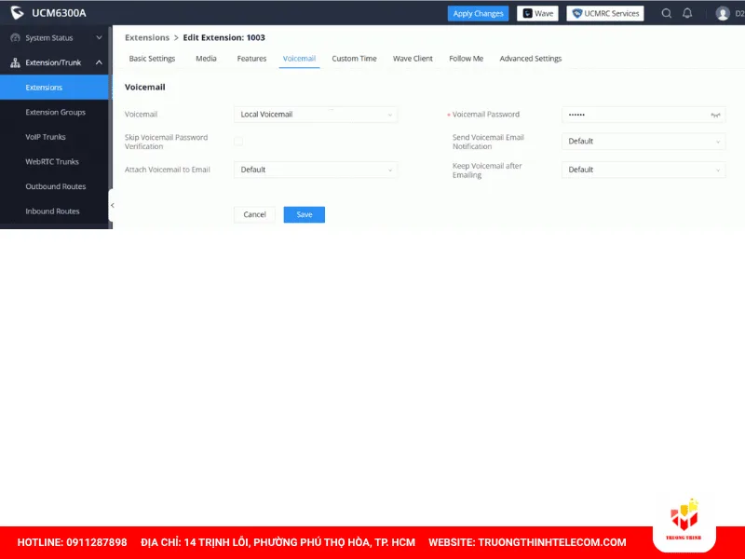Switch to the Custom Time tab

(x=354, y=59)
